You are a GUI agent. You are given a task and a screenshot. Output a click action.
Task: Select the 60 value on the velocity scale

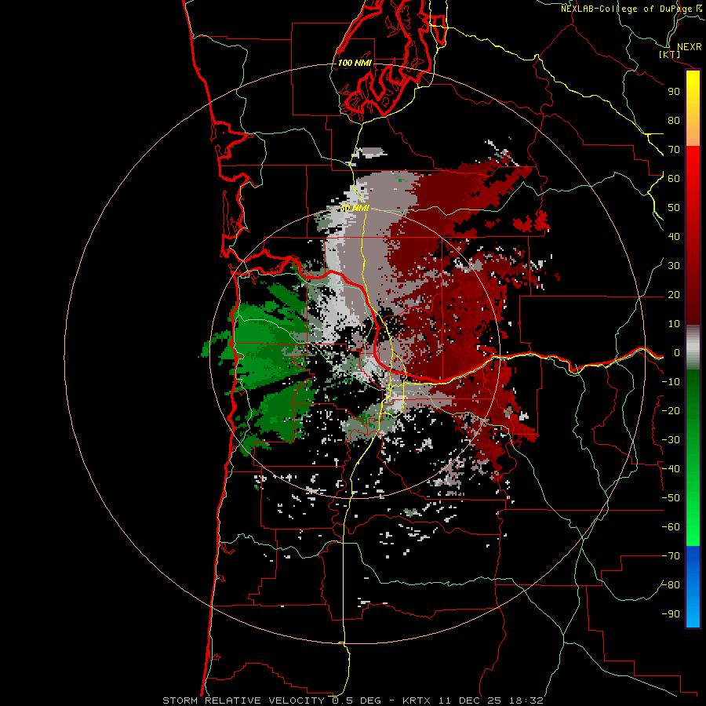(x=674, y=179)
